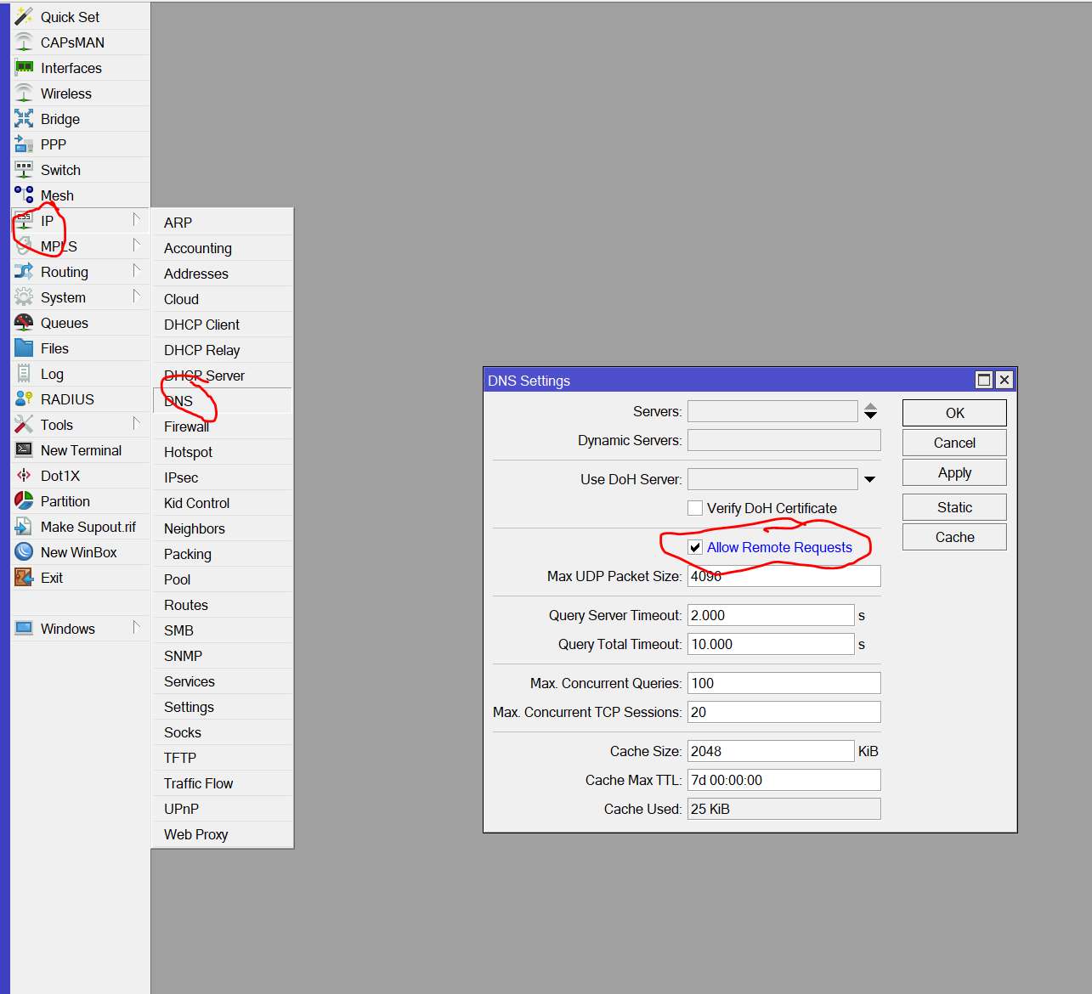
Task: Click Use DoH Server input field
Action: coord(772,479)
